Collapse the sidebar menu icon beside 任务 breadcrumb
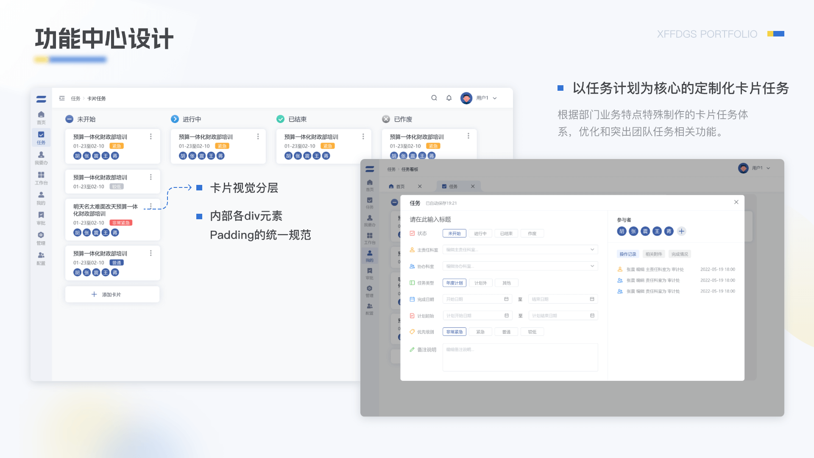Image resolution: width=814 pixels, height=458 pixels. point(62,98)
